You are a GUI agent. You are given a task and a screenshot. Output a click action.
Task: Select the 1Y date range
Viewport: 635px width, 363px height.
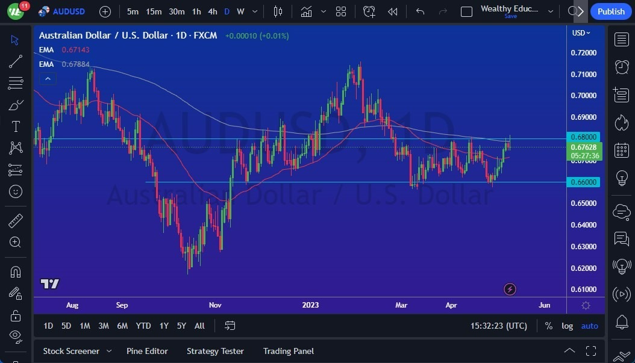(163, 326)
